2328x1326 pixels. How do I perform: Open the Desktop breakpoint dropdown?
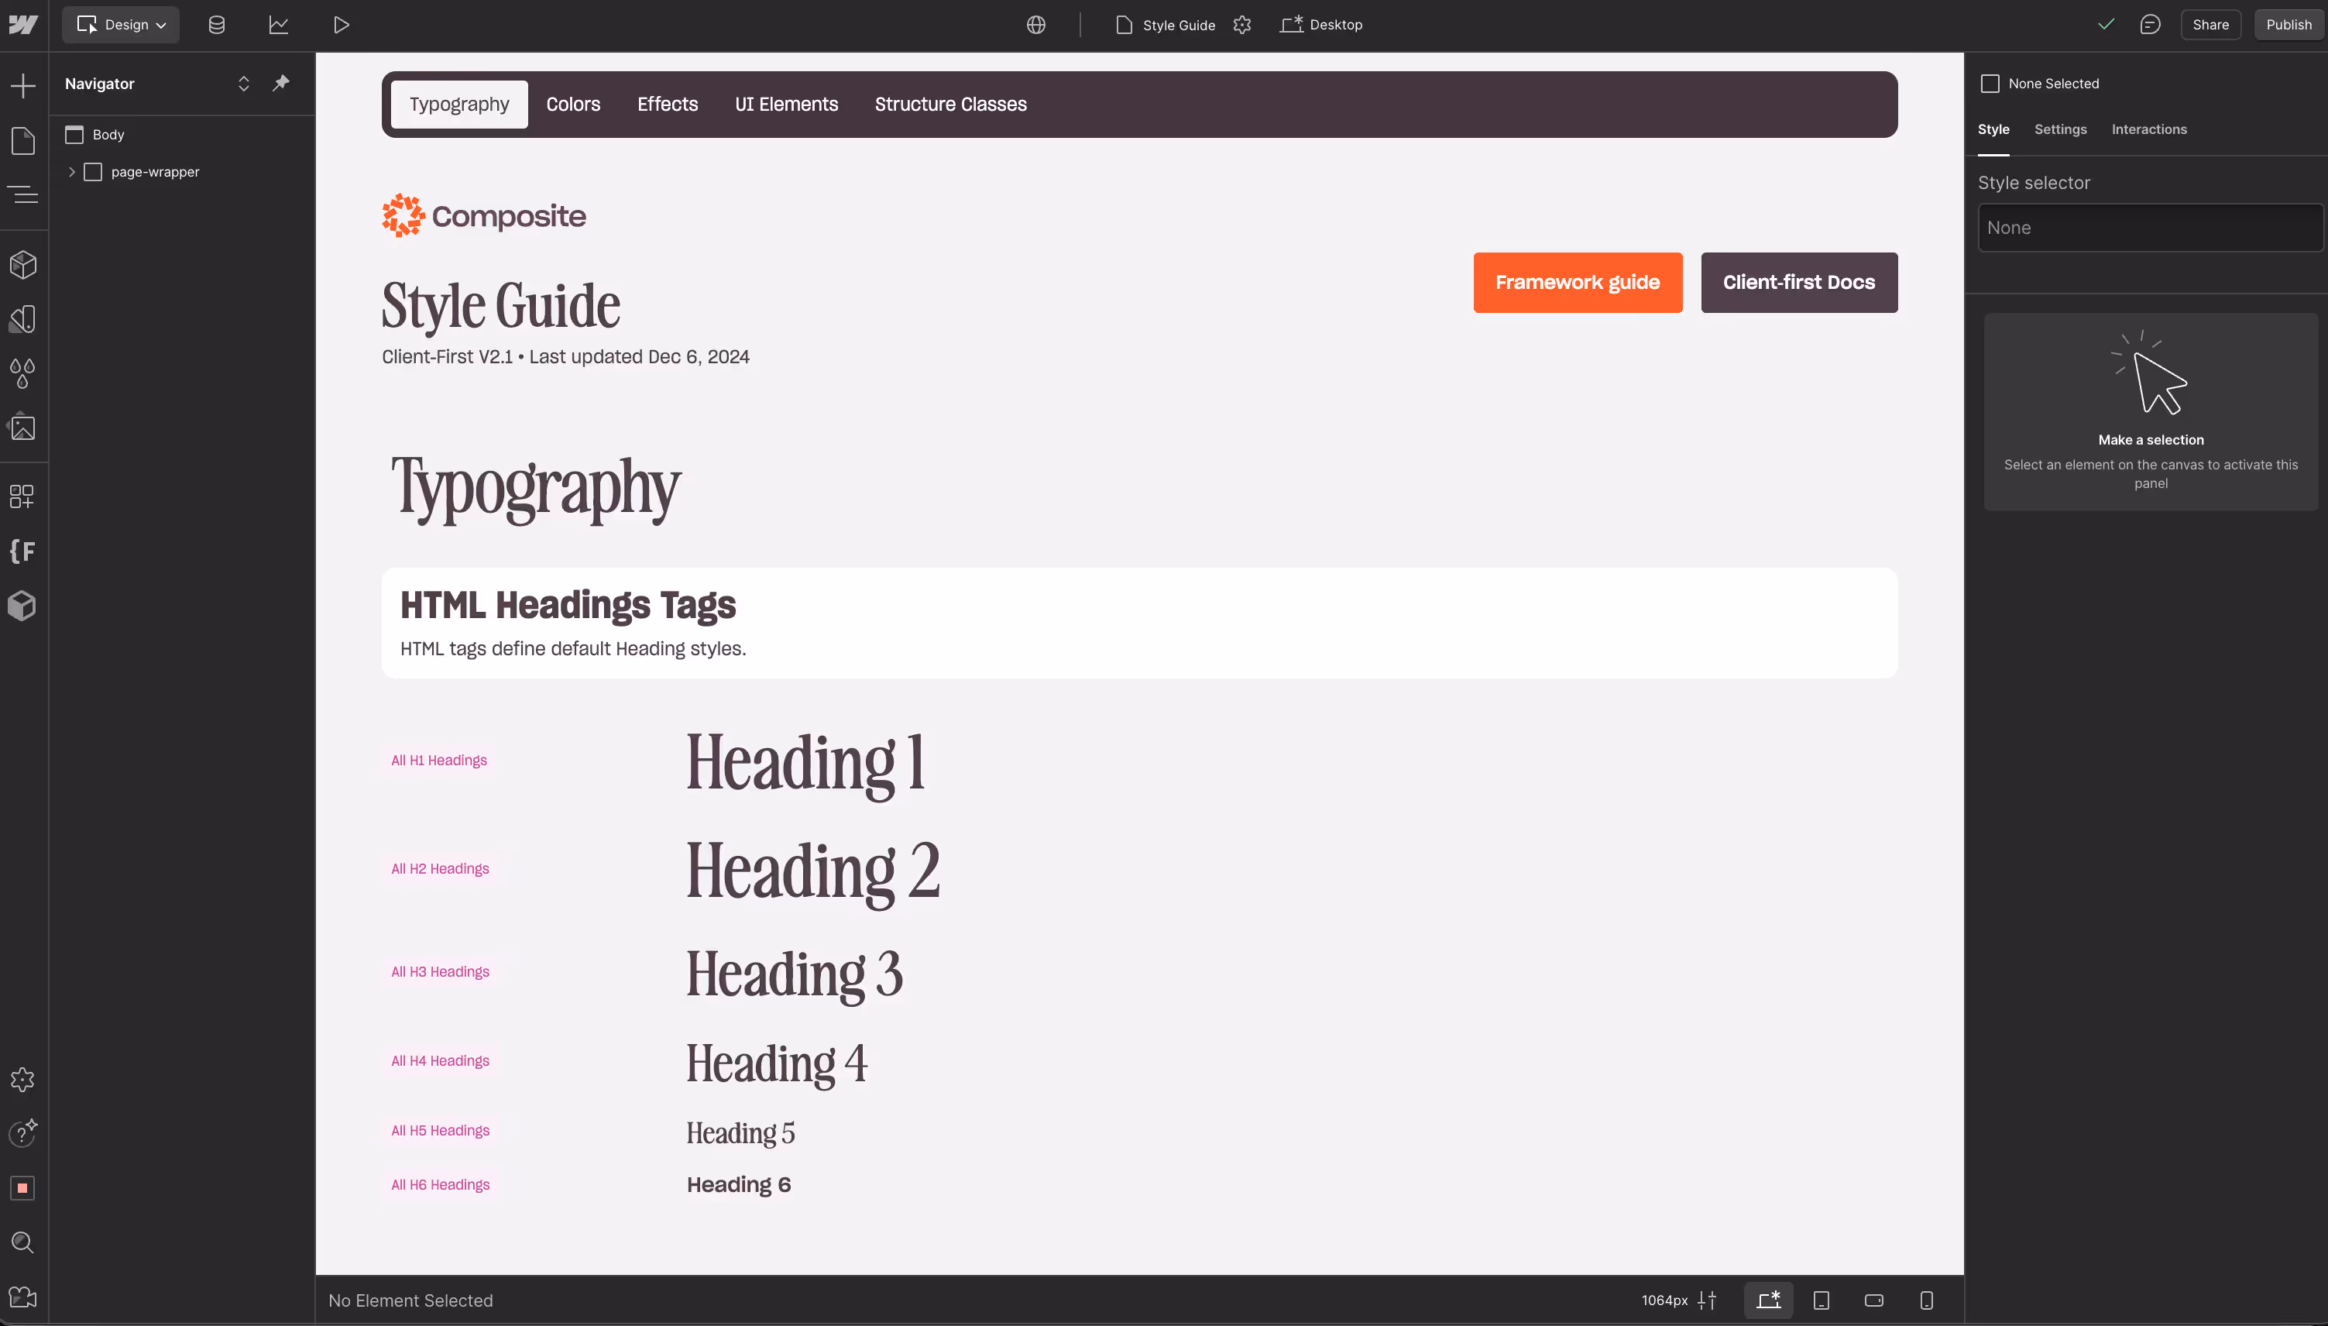[1321, 25]
